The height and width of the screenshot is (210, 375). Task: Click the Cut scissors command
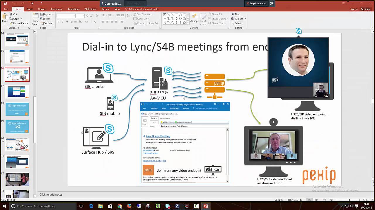click(x=13, y=14)
